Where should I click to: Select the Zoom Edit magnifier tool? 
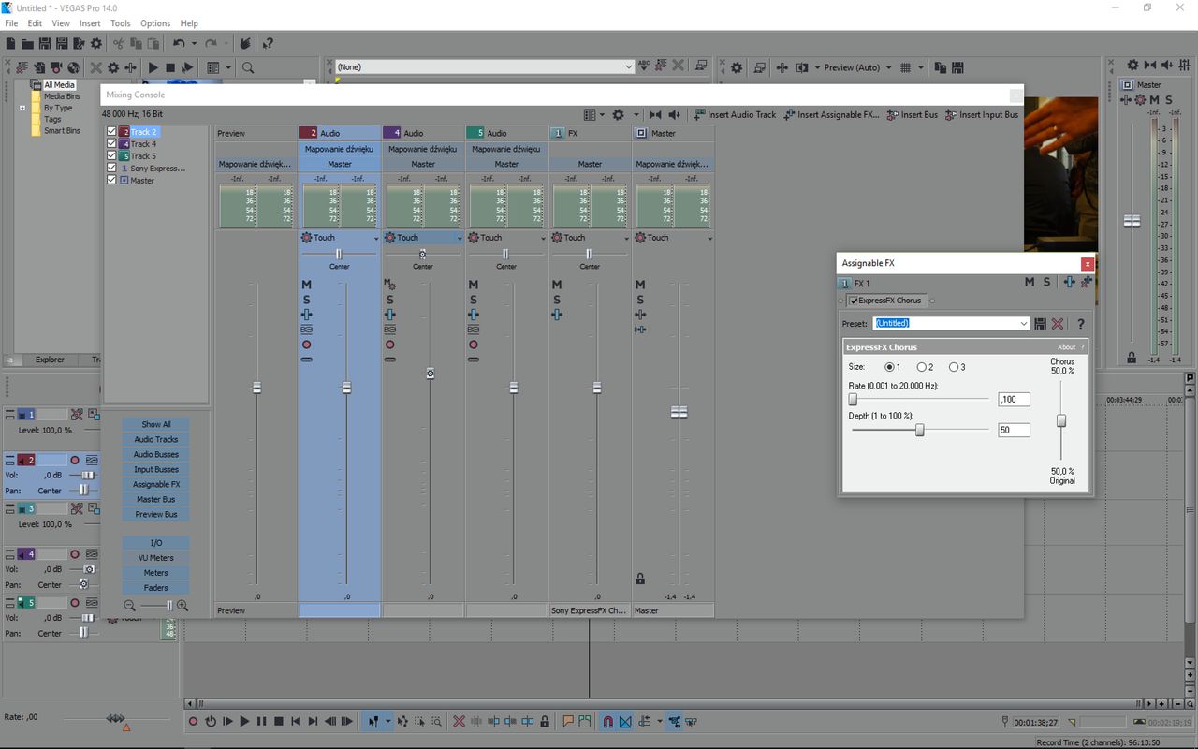(436, 721)
